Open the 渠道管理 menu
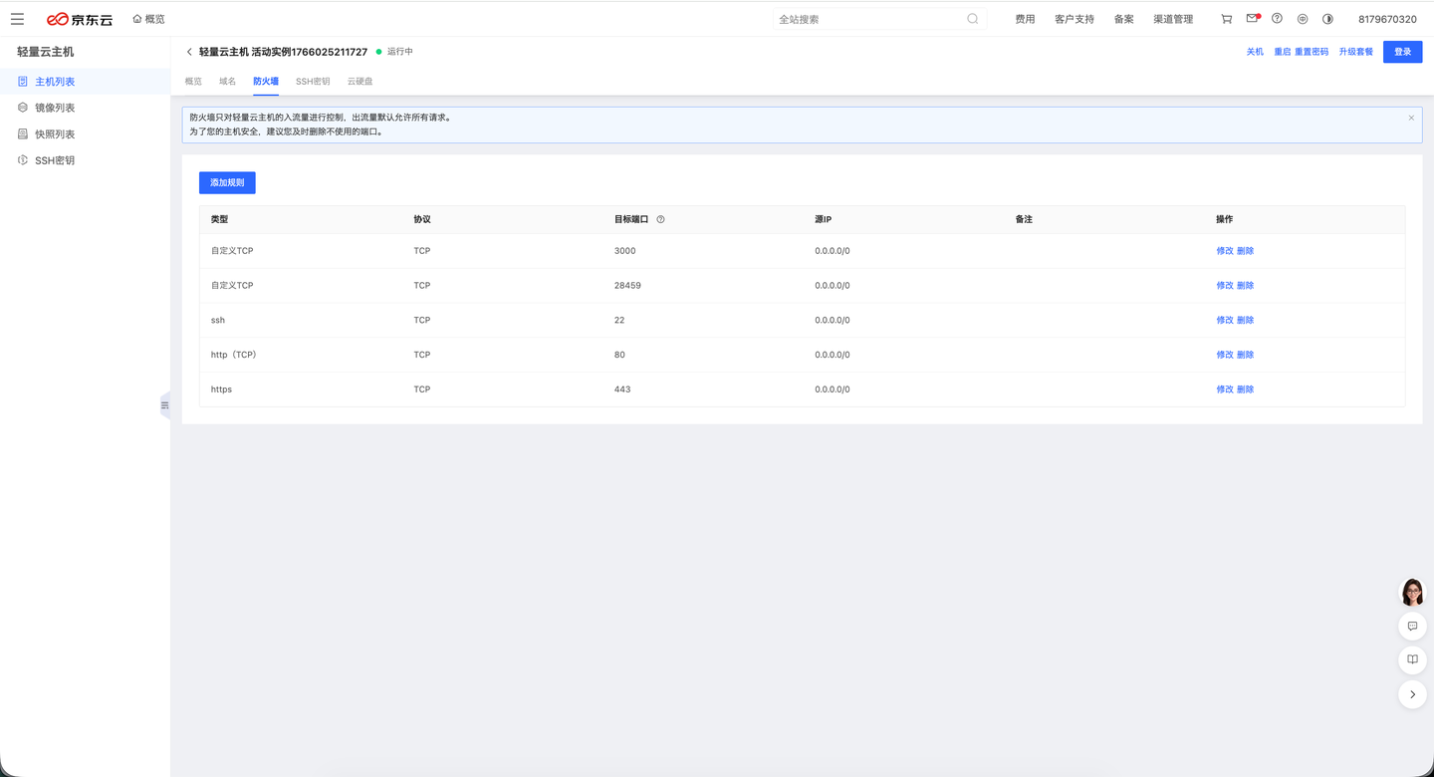1434x777 pixels. pos(1173,19)
